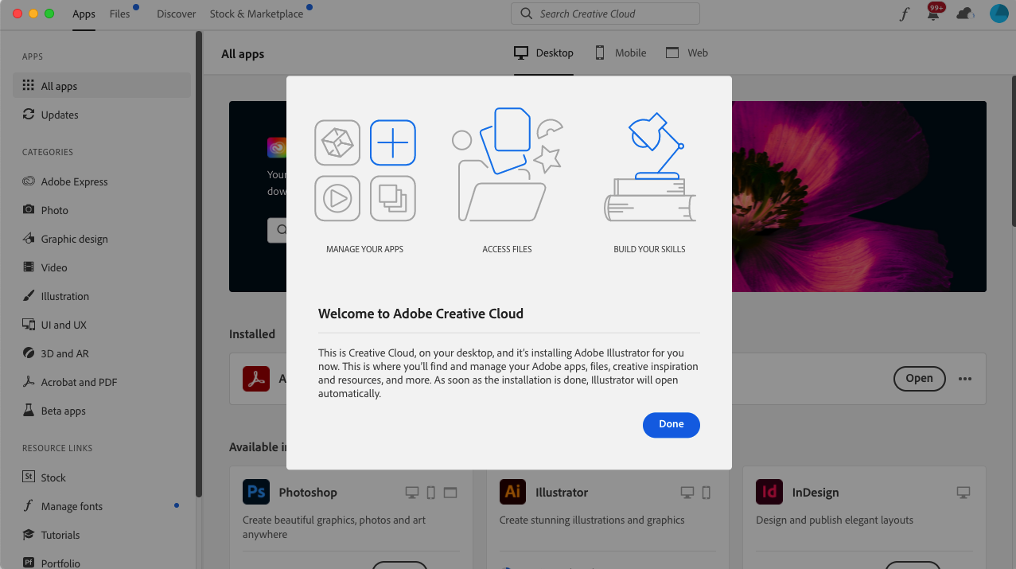Click the Photoshop app title
1016x569 pixels.
(x=308, y=493)
